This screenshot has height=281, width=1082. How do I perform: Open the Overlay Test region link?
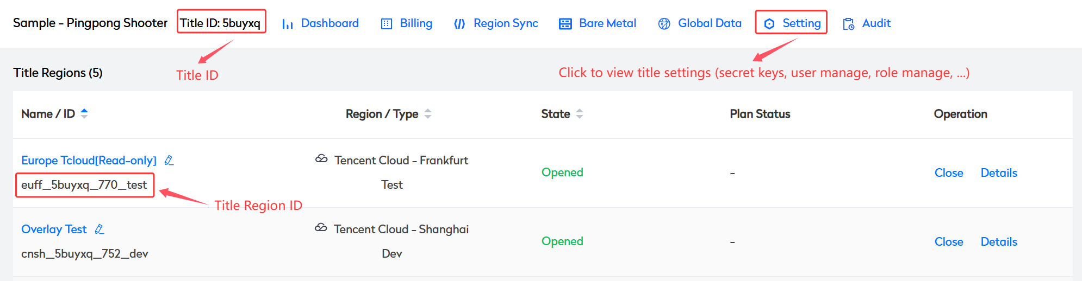tap(54, 229)
